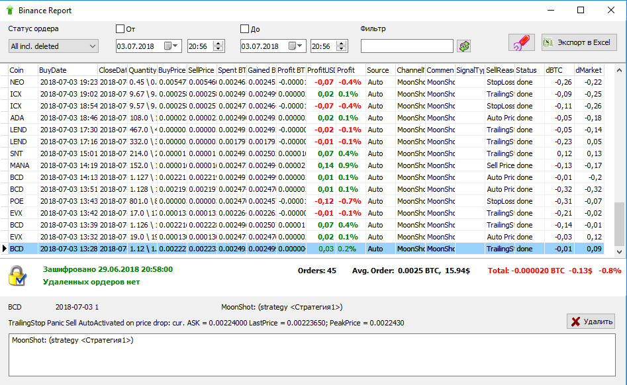627x385 pixels.
Task: Click -0.7% profit cell in POE row
Action: point(350,201)
